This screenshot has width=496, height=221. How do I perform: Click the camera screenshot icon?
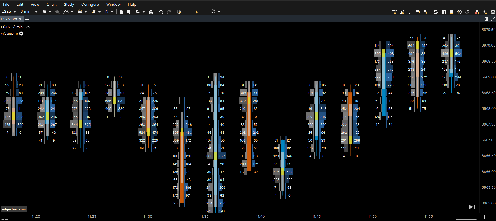pos(151,12)
